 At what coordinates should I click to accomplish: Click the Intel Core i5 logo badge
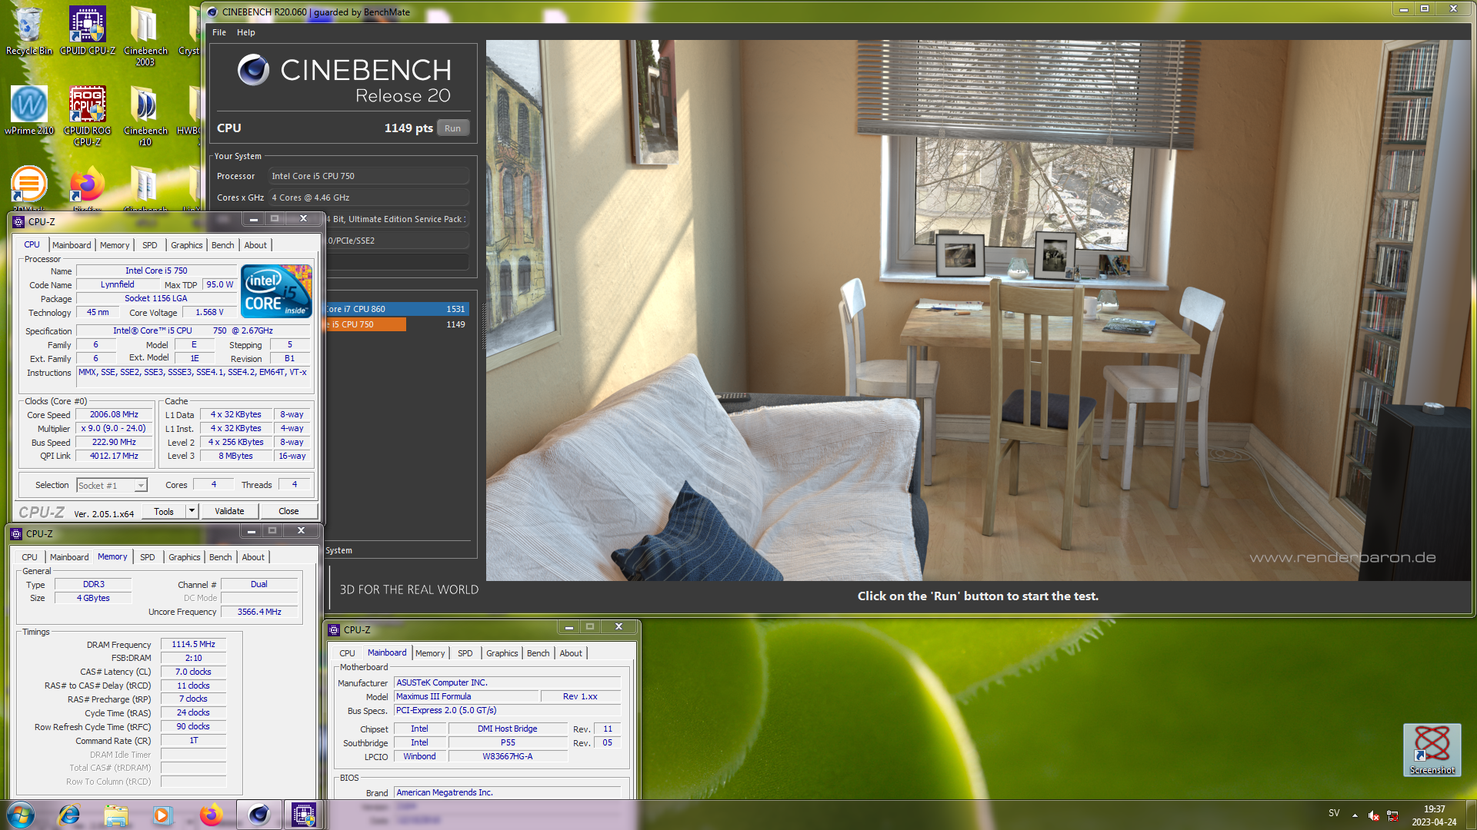[276, 290]
